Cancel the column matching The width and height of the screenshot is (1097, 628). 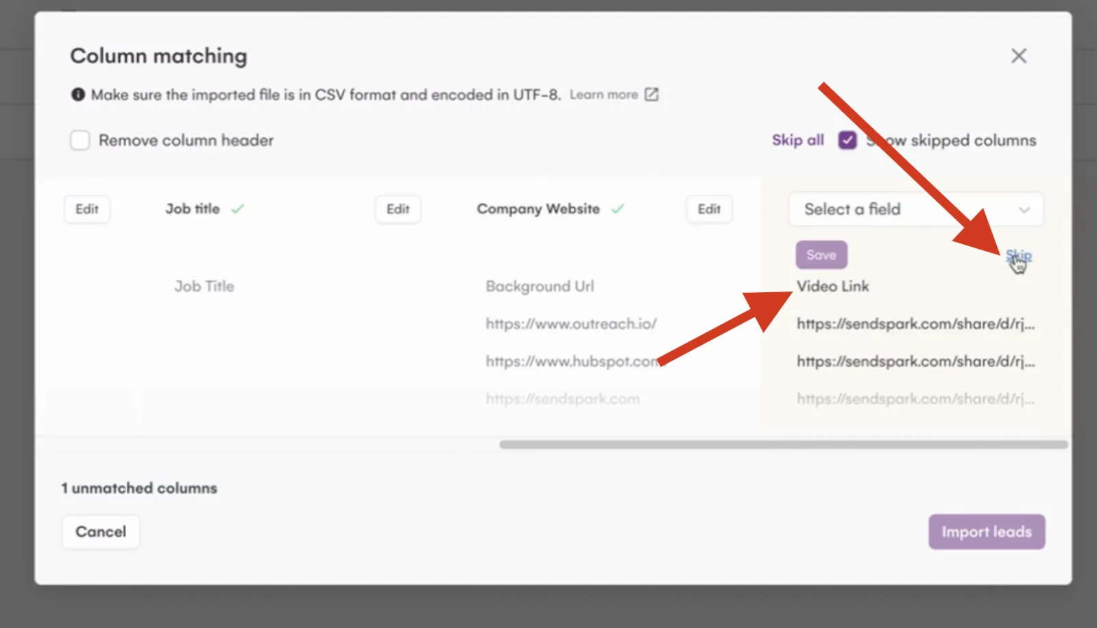101,532
